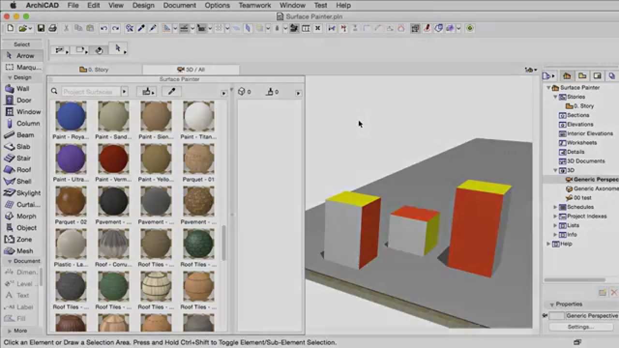Select the Column tool
The image size is (619, 348).
tap(22, 123)
